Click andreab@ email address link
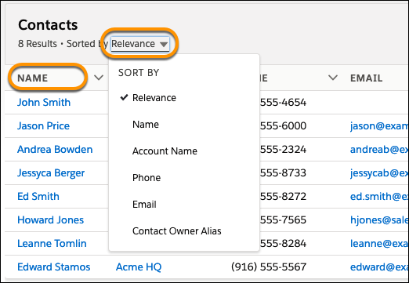The height and width of the screenshot is (283, 409). [x=379, y=150]
